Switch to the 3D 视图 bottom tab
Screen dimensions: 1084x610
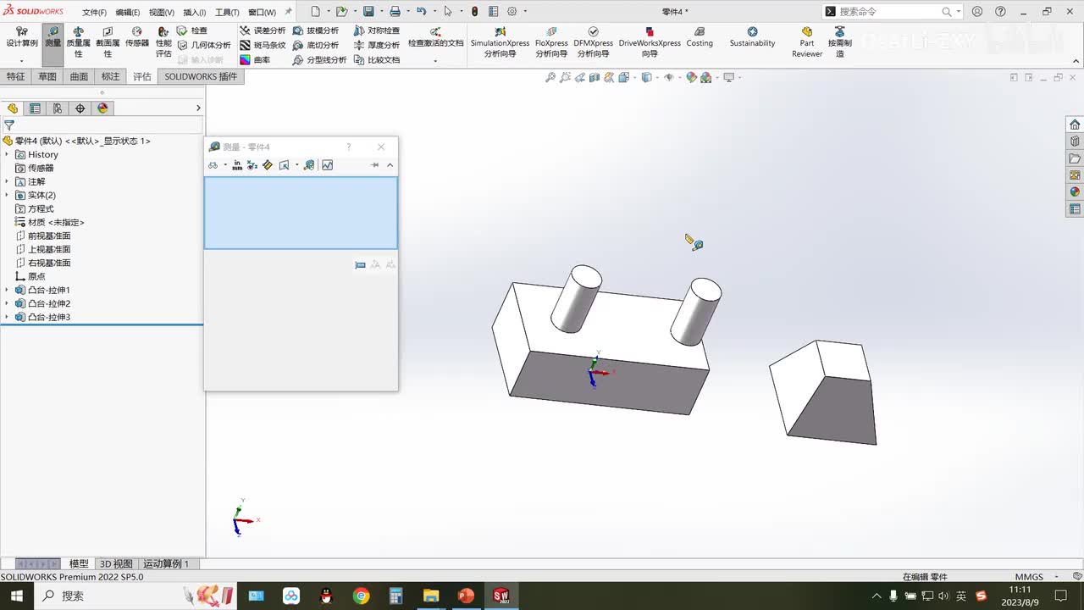(116, 563)
